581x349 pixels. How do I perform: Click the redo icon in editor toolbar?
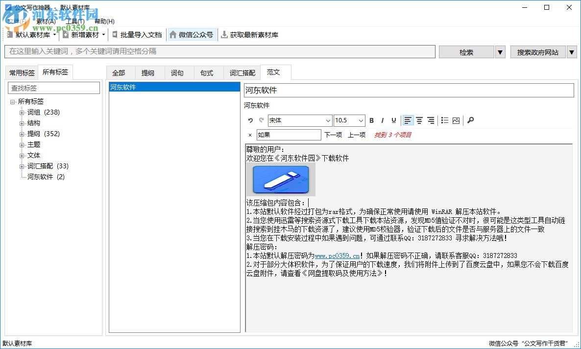click(261, 120)
